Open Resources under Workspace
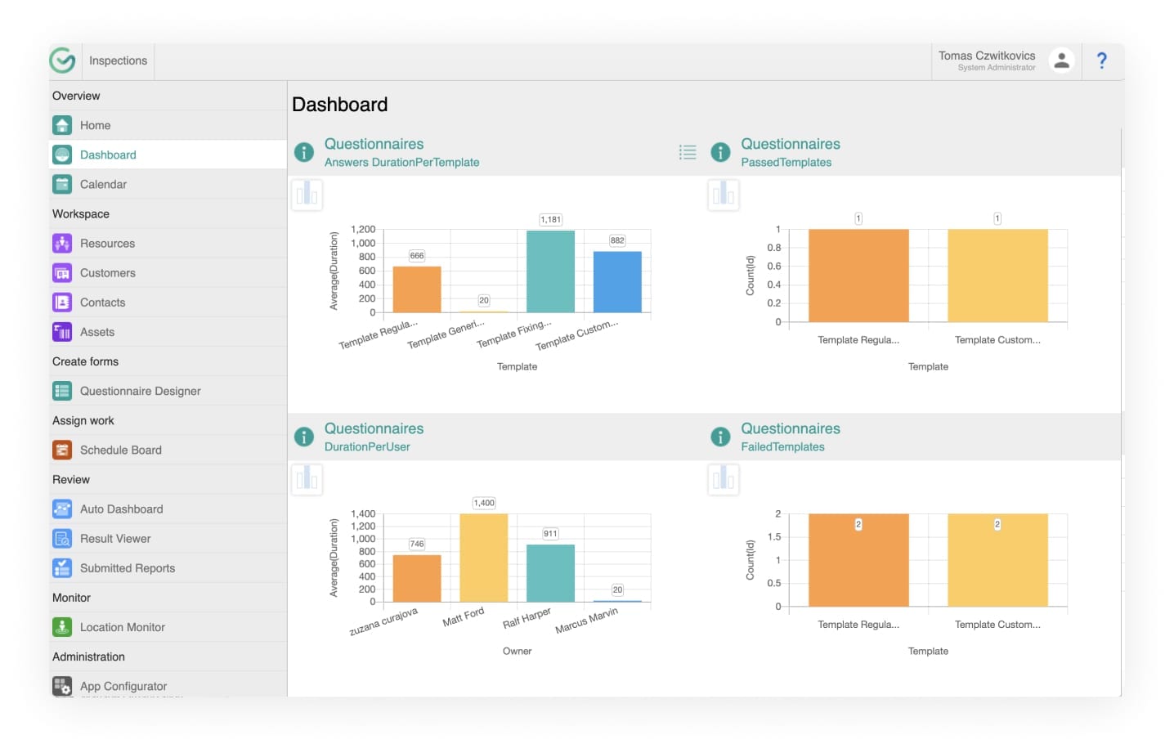This screenshot has height=753, width=1174. (168, 243)
